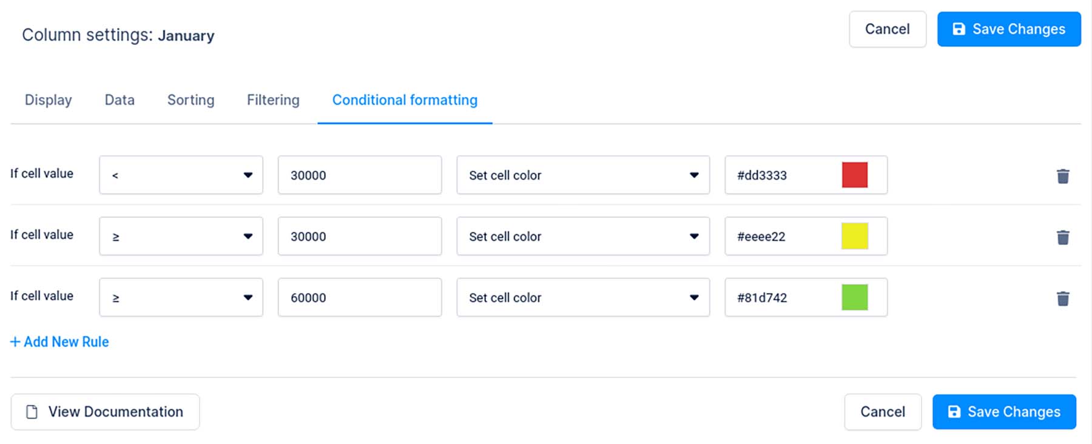This screenshot has width=1092, height=444.
Task: Add a new conditional formatting rule
Action: [x=59, y=341]
